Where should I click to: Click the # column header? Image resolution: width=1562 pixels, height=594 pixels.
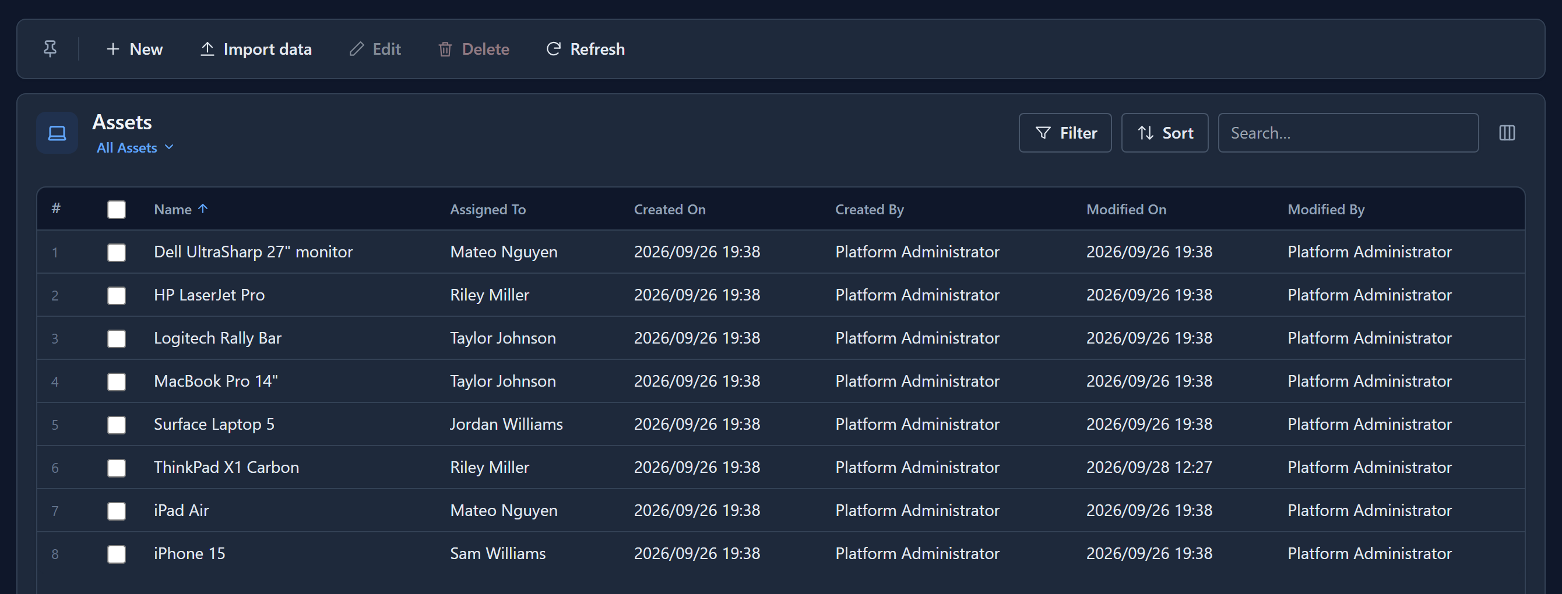pos(56,208)
